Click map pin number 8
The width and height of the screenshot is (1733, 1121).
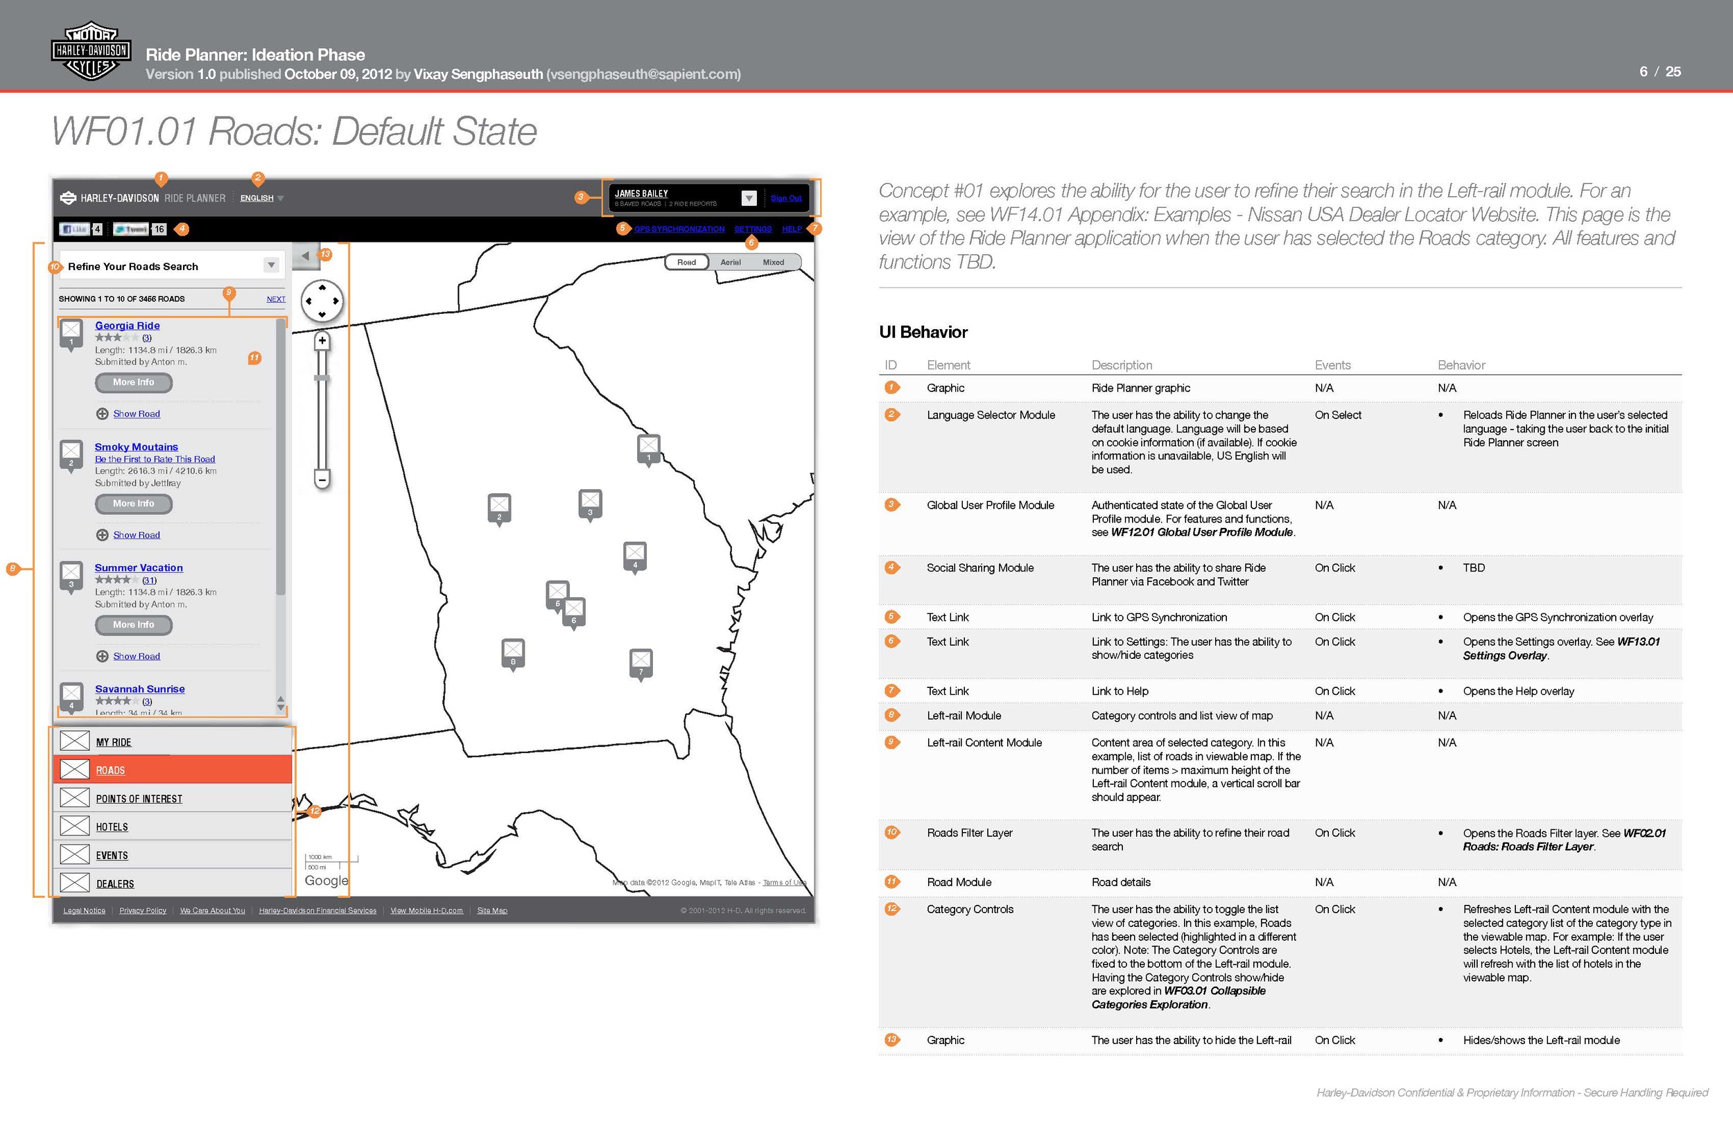[x=514, y=653]
